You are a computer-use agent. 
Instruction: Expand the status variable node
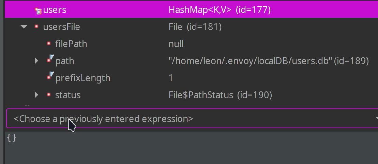point(36,95)
